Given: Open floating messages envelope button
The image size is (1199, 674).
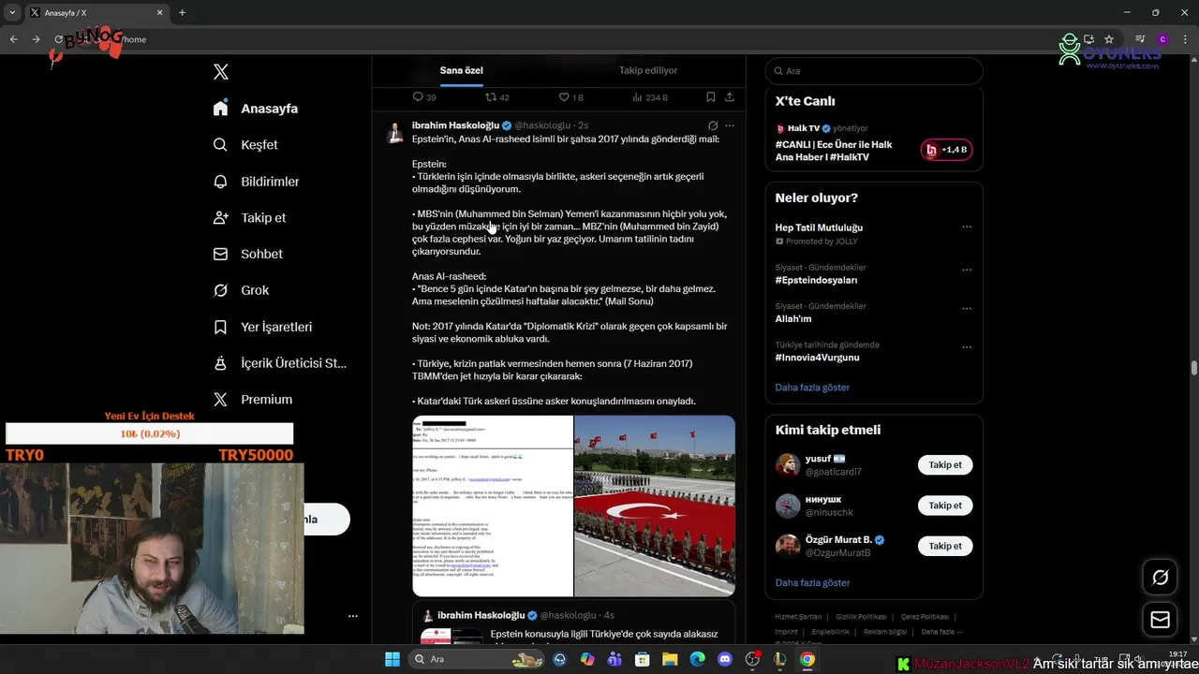Looking at the screenshot, I should click(1160, 620).
